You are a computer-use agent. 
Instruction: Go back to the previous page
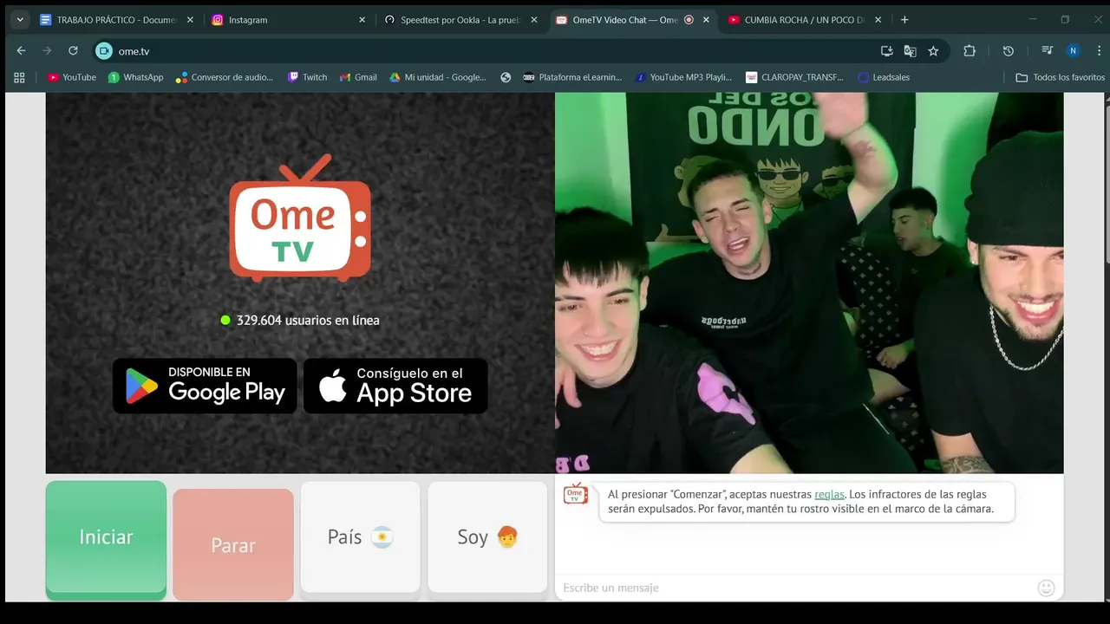[21, 51]
